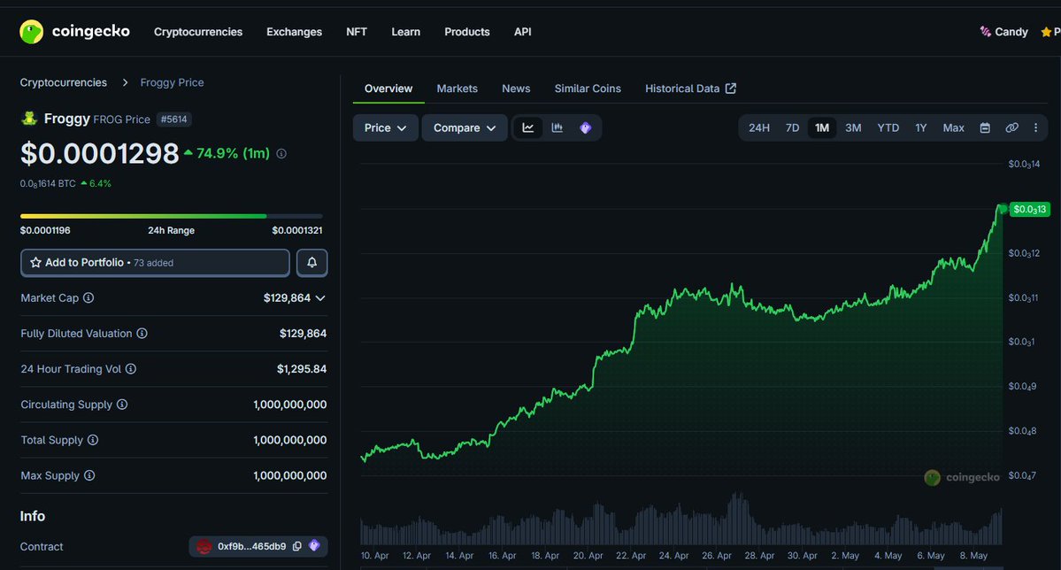Select the 1Y chart range
This screenshot has width=1061, height=570.
point(921,128)
